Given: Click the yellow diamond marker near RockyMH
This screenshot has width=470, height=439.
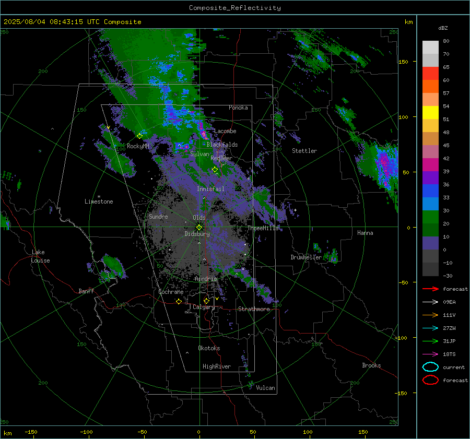Looking at the screenshot, I should (x=139, y=136).
